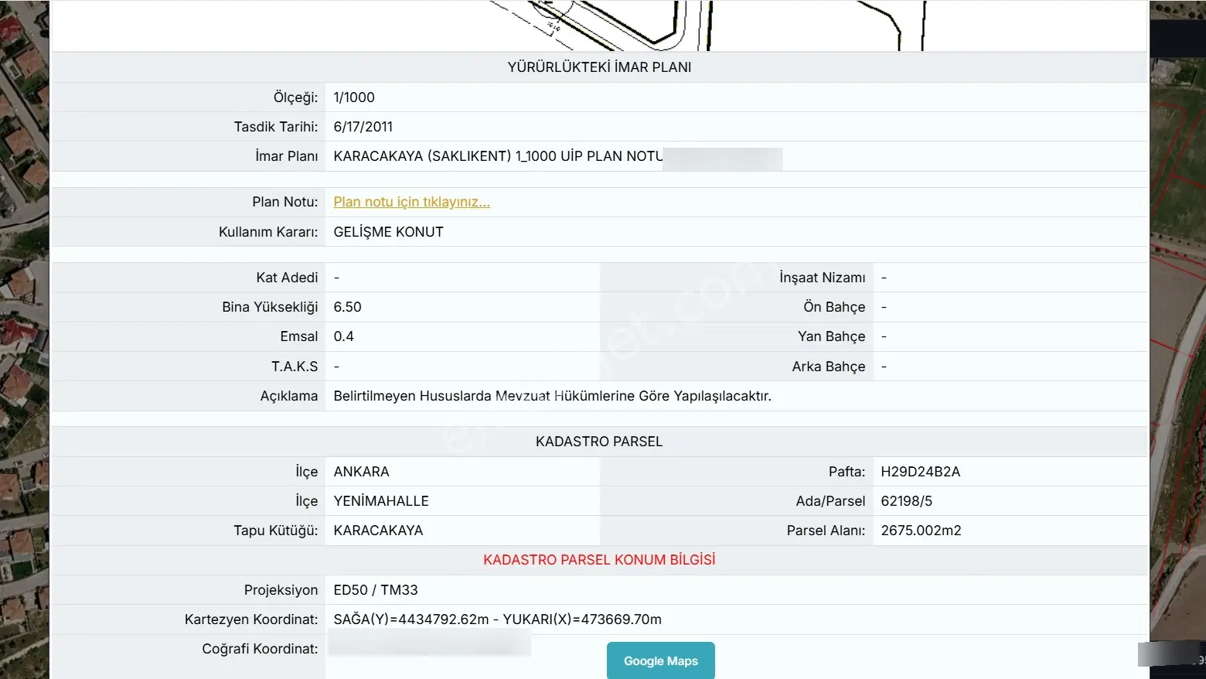Click the YÜRÜRLÜKTEKİ İMAR PLANI heading

pyautogui.click(x=599, y=67)
